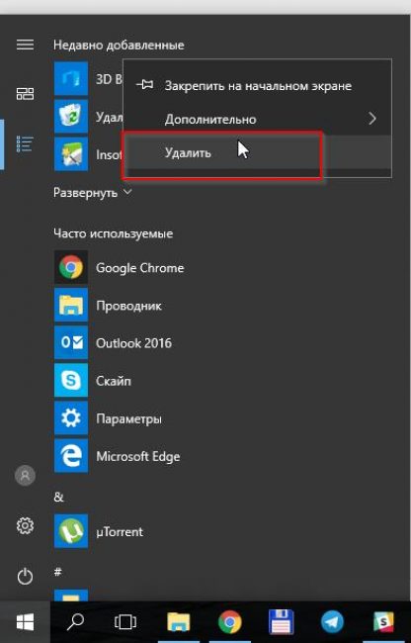Image resolution: width=411 pixels, height=643 pixels.
Task: Expand the Развернуть recently added list
Action: [x=93, y=192]
